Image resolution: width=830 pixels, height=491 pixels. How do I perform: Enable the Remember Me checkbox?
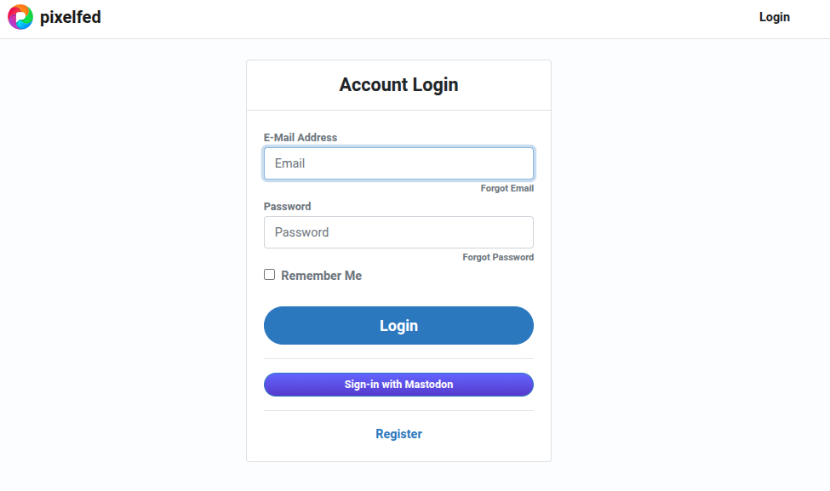[x=270, y=275]
